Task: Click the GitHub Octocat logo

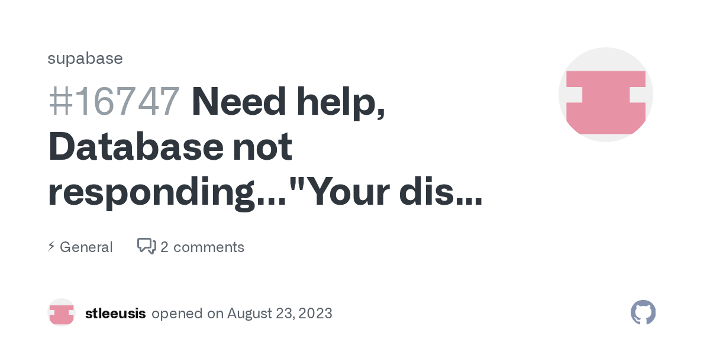Action: 643,312
